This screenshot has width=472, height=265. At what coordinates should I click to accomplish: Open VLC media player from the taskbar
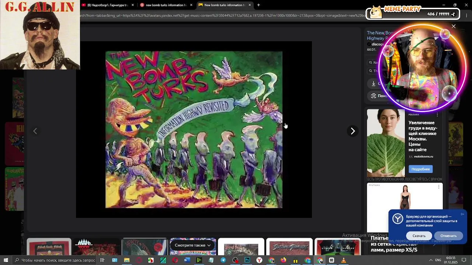[343, 260]
